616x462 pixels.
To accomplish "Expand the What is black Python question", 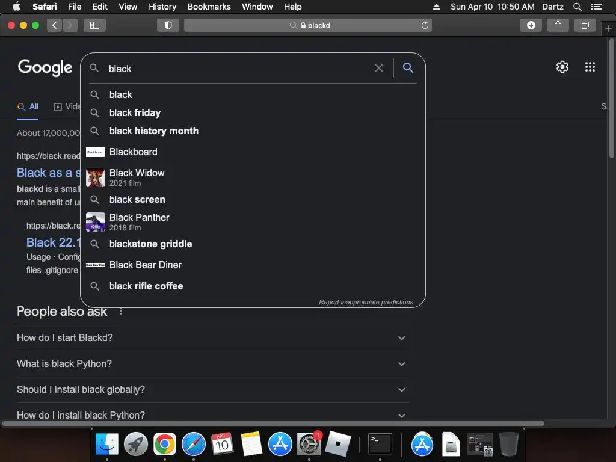I will click(212, 364).
